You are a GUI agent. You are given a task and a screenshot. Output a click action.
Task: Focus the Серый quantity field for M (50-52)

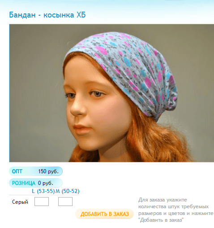coord(65,202)
